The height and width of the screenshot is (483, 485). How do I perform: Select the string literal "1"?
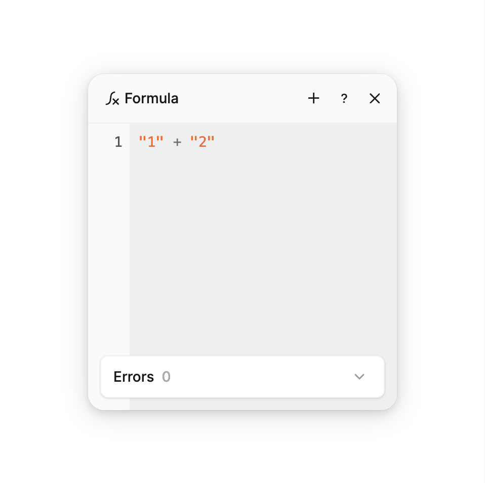click(150, 142)
